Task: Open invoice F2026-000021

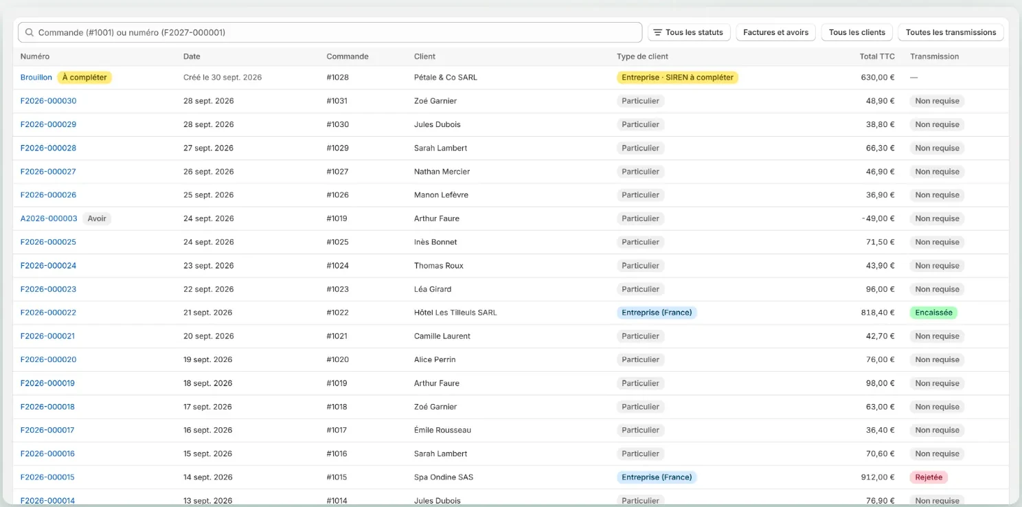Action: (x=47, y=336)
